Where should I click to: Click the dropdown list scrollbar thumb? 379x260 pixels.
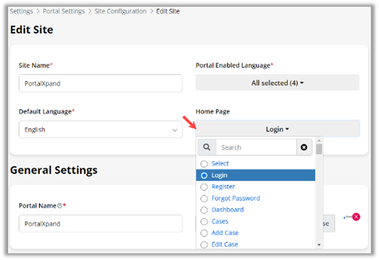tap(319, 149)
